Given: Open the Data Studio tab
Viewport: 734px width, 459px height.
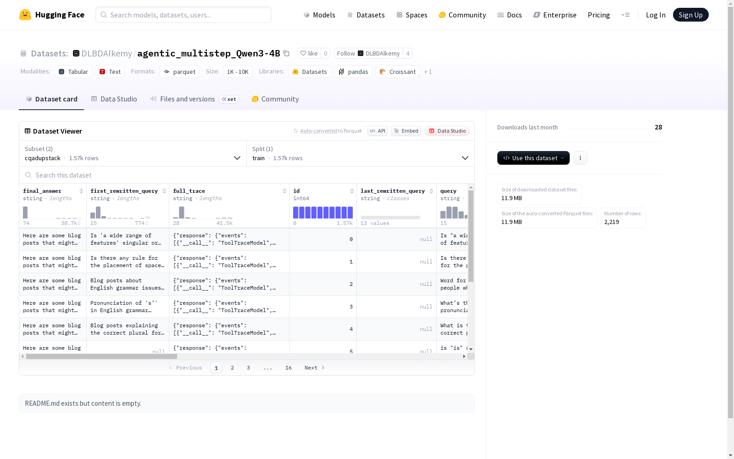Looking at the screenshot, I should [114, 99].
